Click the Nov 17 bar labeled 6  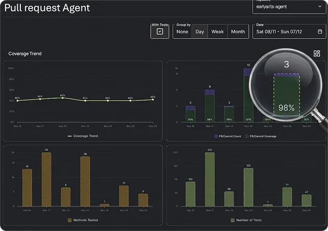[209, 106]
